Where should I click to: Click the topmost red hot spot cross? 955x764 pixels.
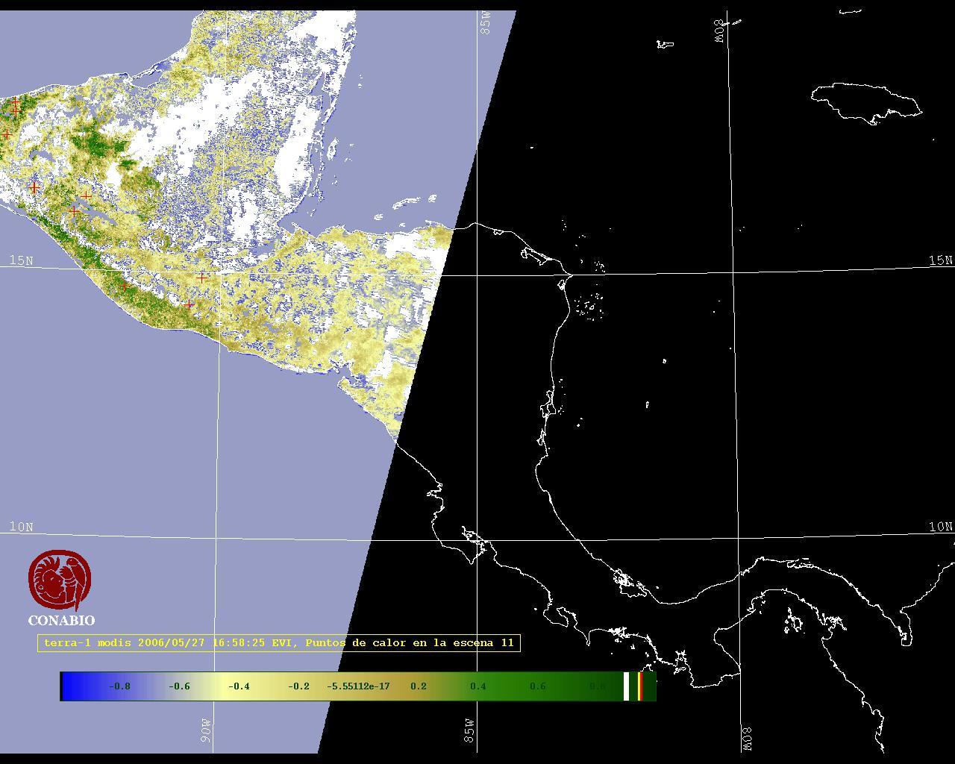pos(16,101)
